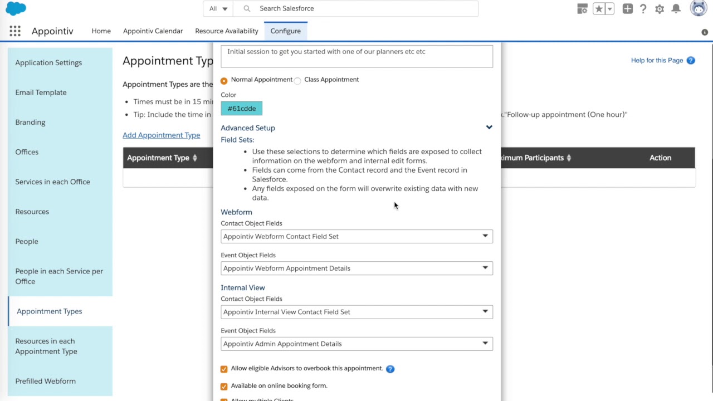Open the Salesforce Help question mark

coord(643,9)
